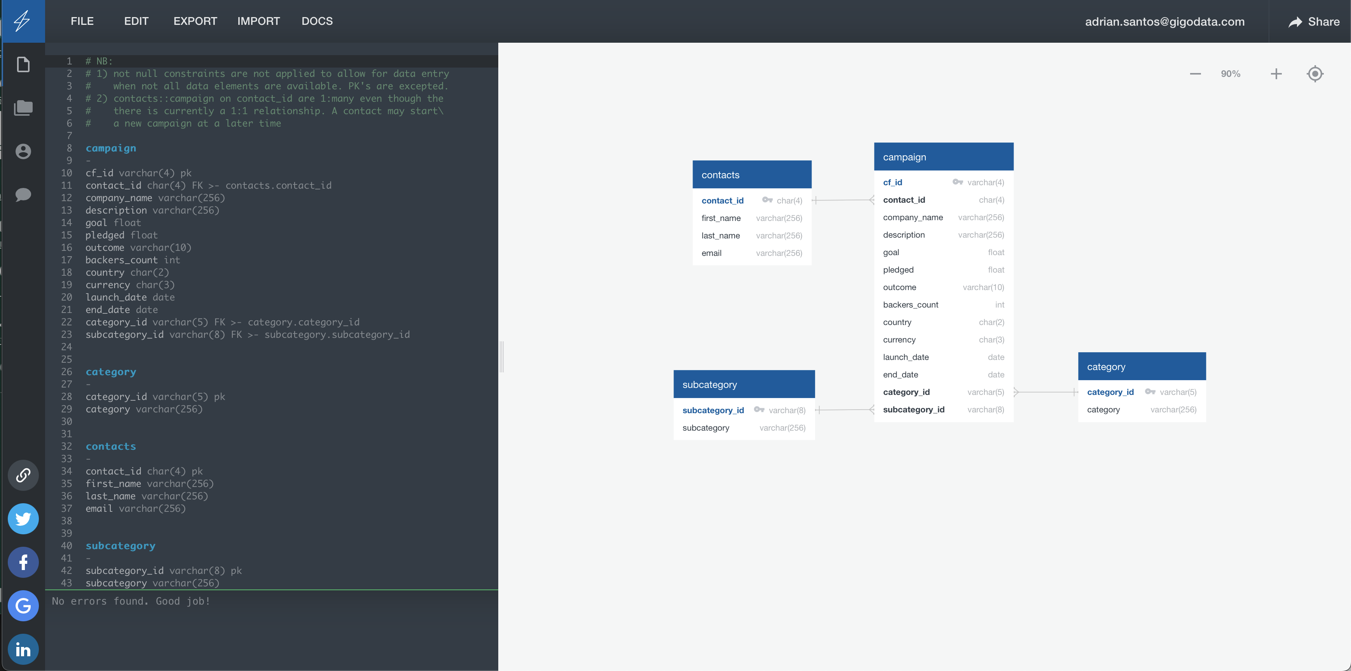The height and width of the screenshot is (671, 1351).
Task: Click the document/page icon in sidebar
Action: (23, 64)
